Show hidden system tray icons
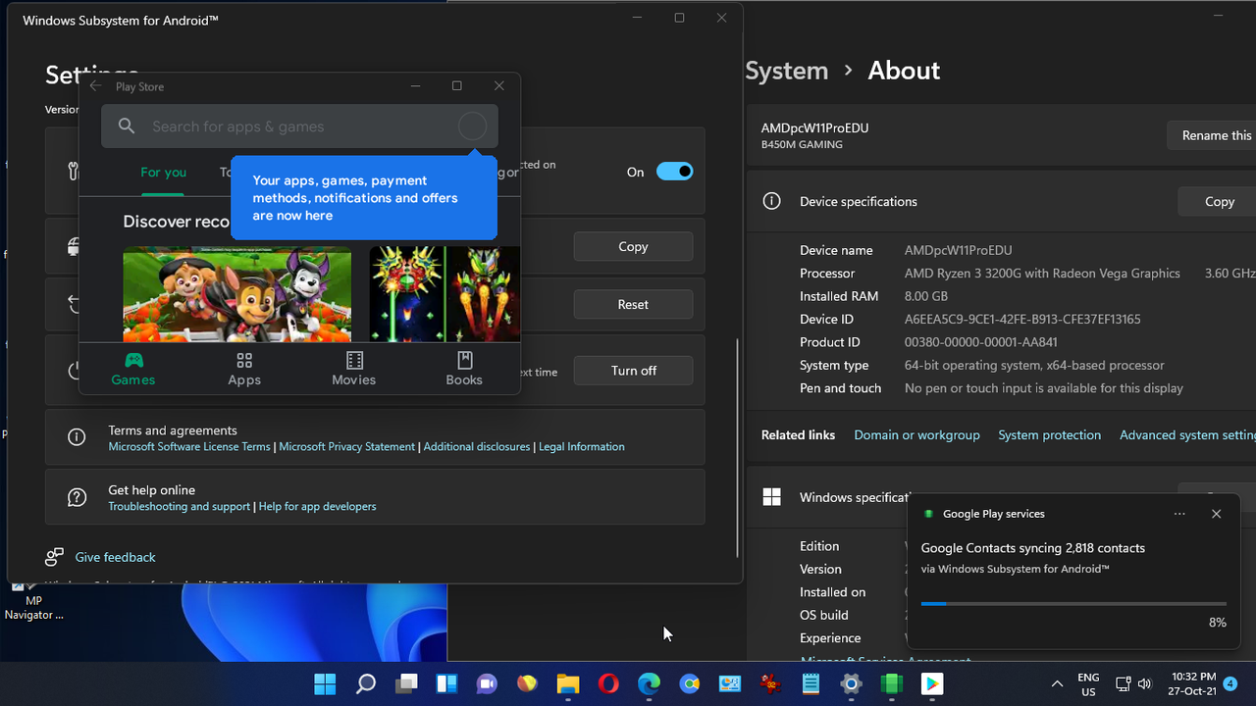Image resolution: width=1256 pixels, height=706 pixels. click(x=1057, y=683)
